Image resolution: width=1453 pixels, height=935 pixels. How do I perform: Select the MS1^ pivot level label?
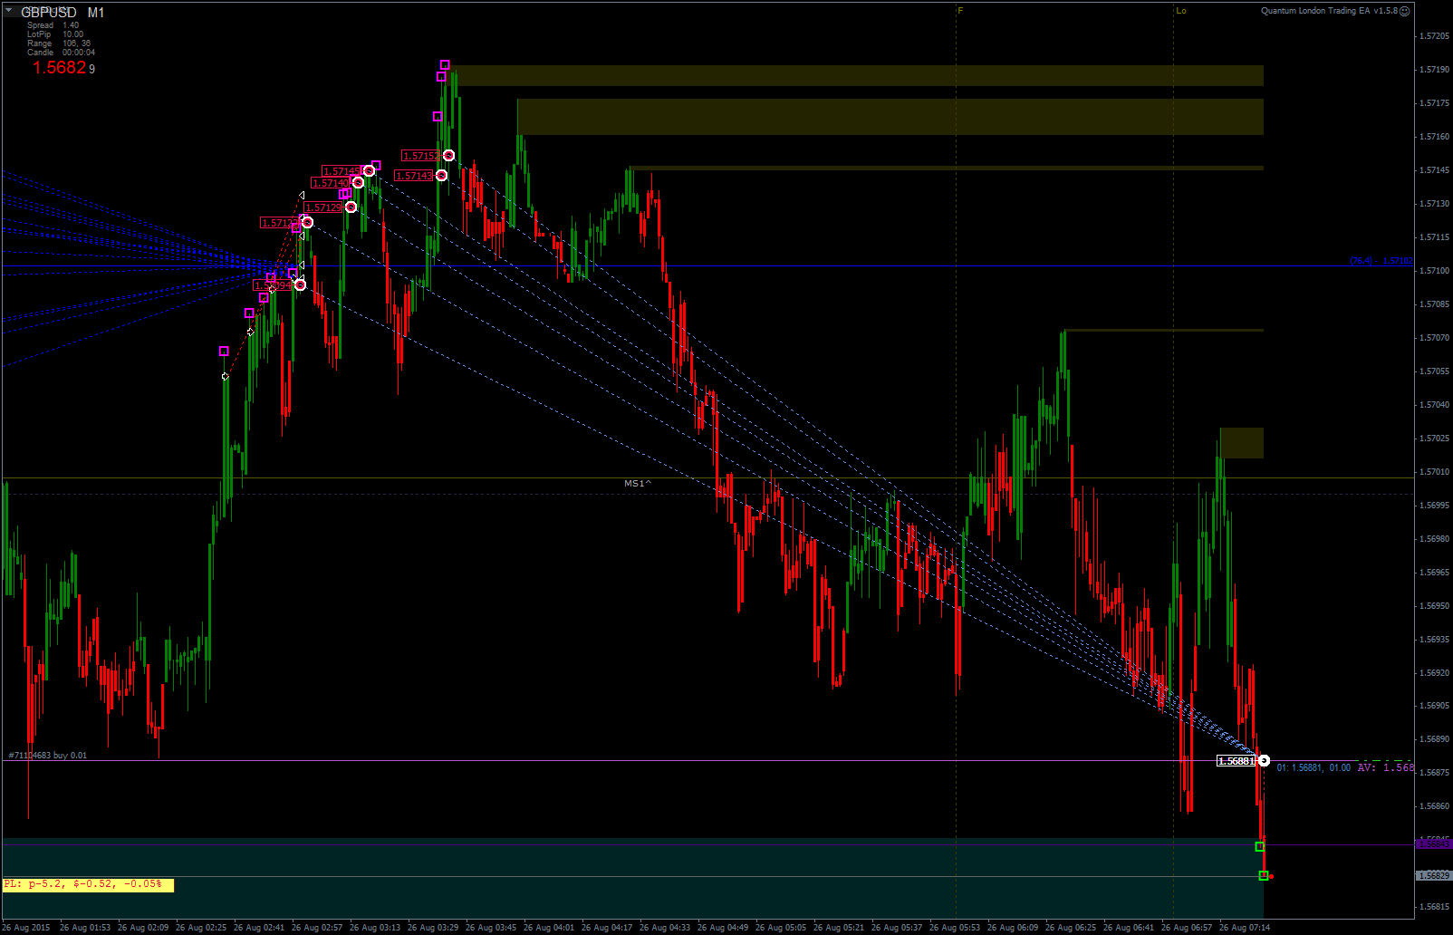tap(638, 483)
